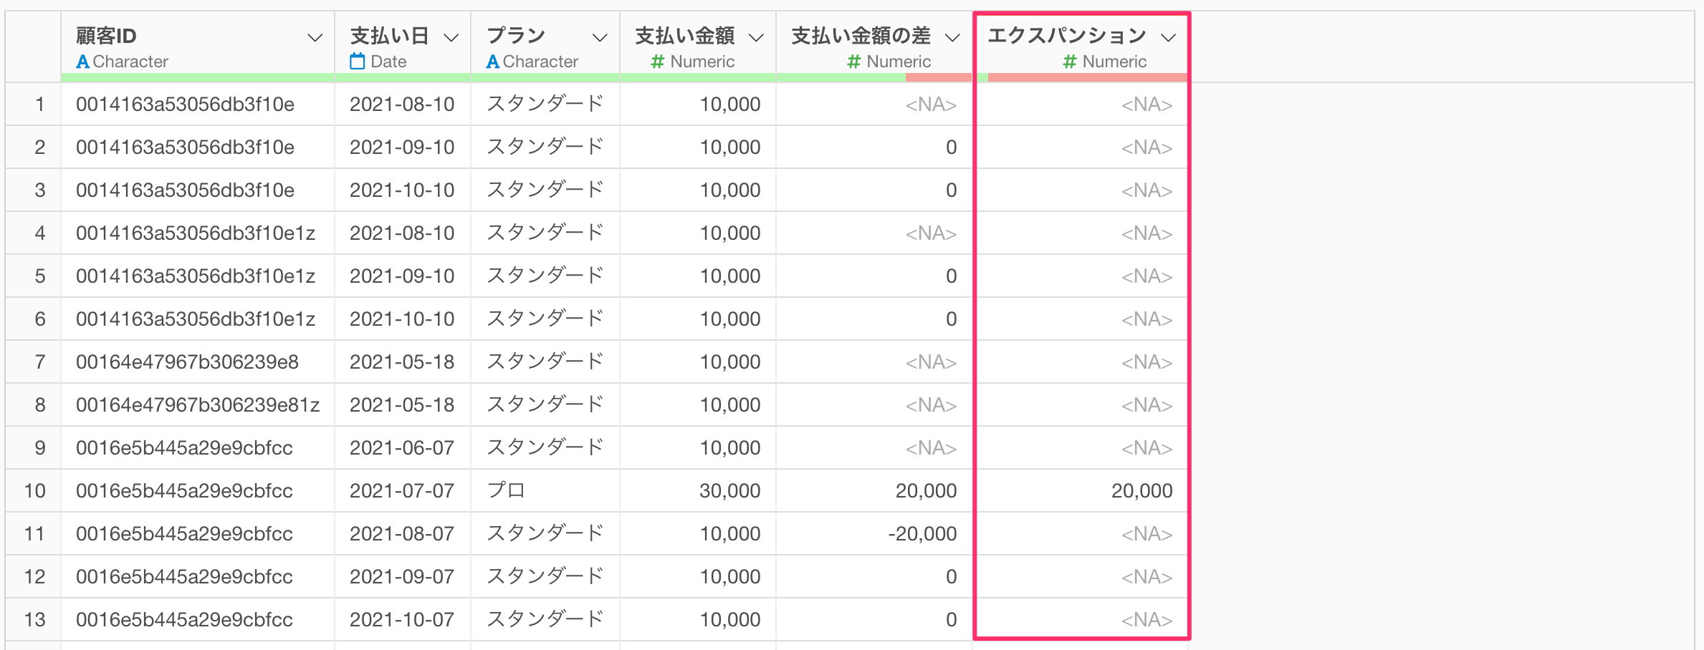Expand the プラン column menu chevron
1704x650 pixels.
click(600, 37)
